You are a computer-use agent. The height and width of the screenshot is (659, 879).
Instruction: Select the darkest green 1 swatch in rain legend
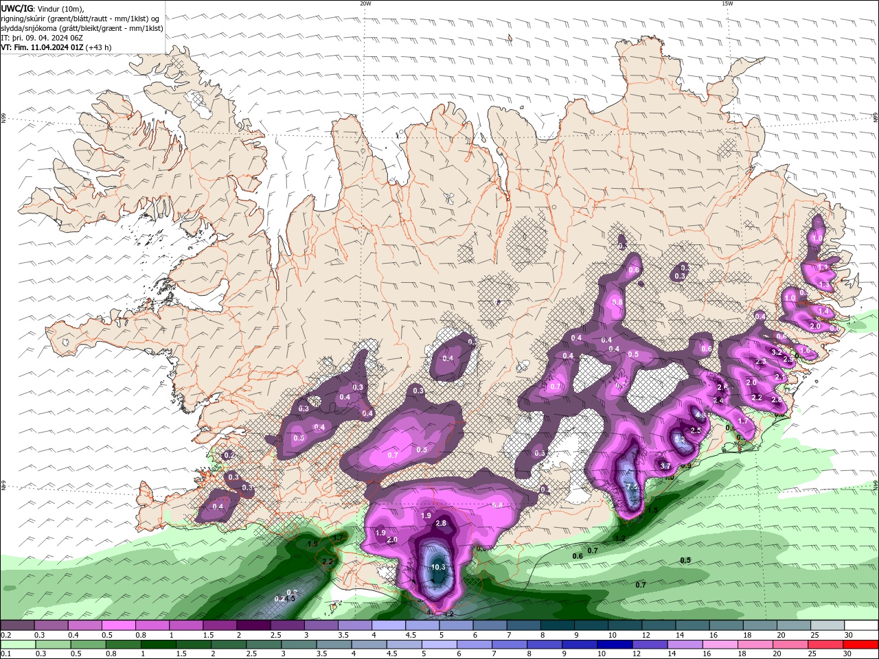coord(159,645)
